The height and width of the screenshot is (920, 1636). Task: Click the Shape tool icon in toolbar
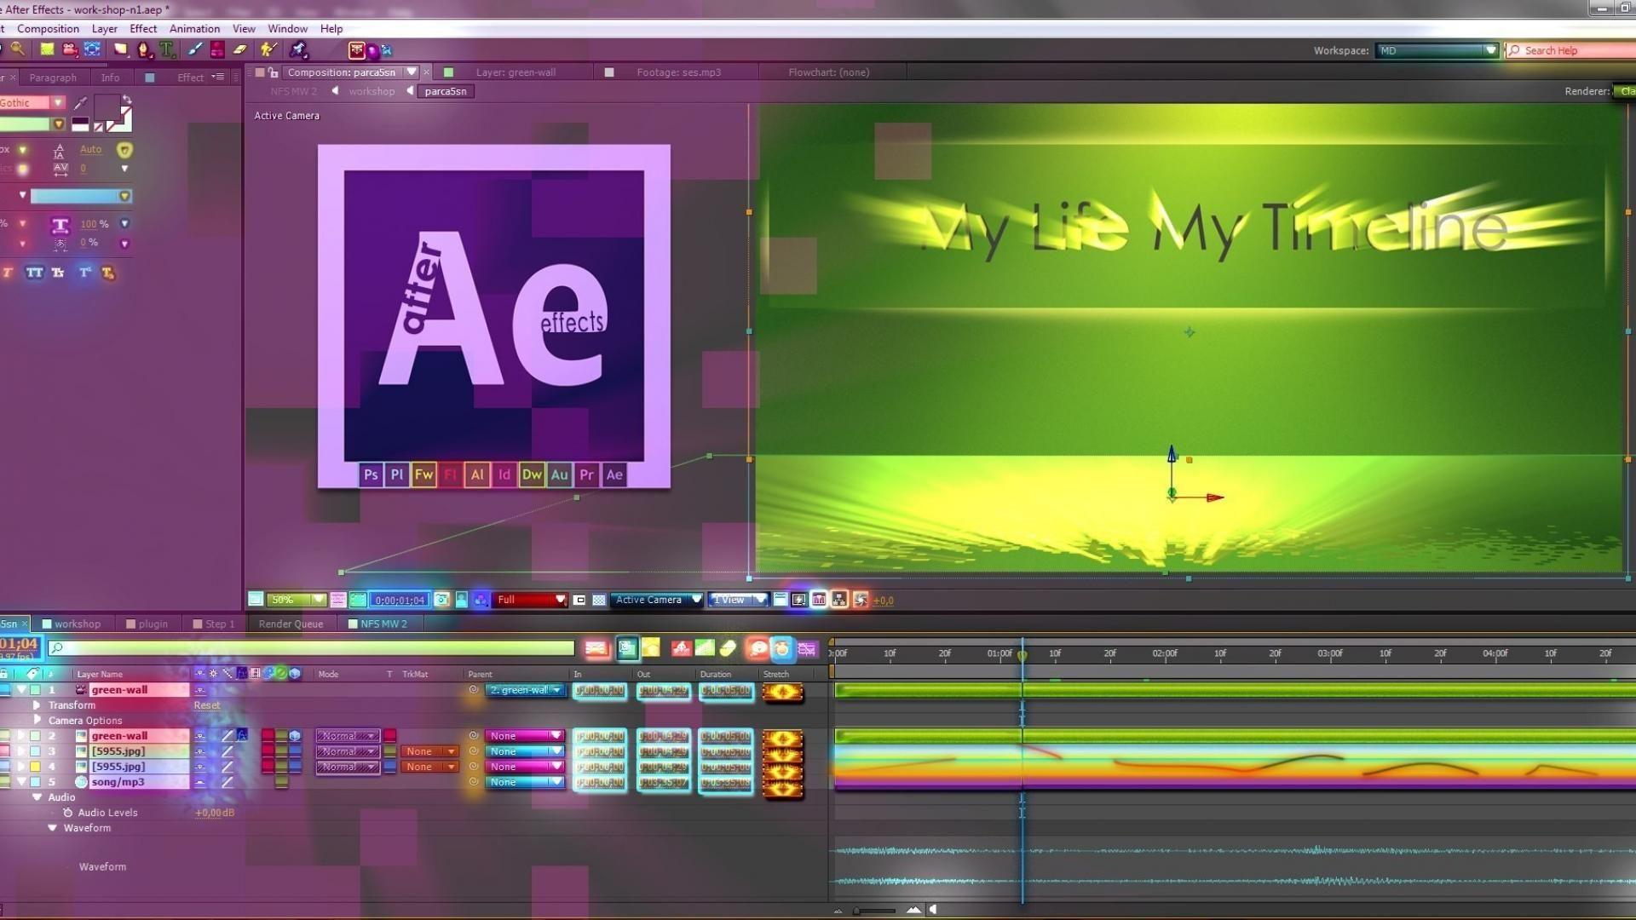[120, 49]
